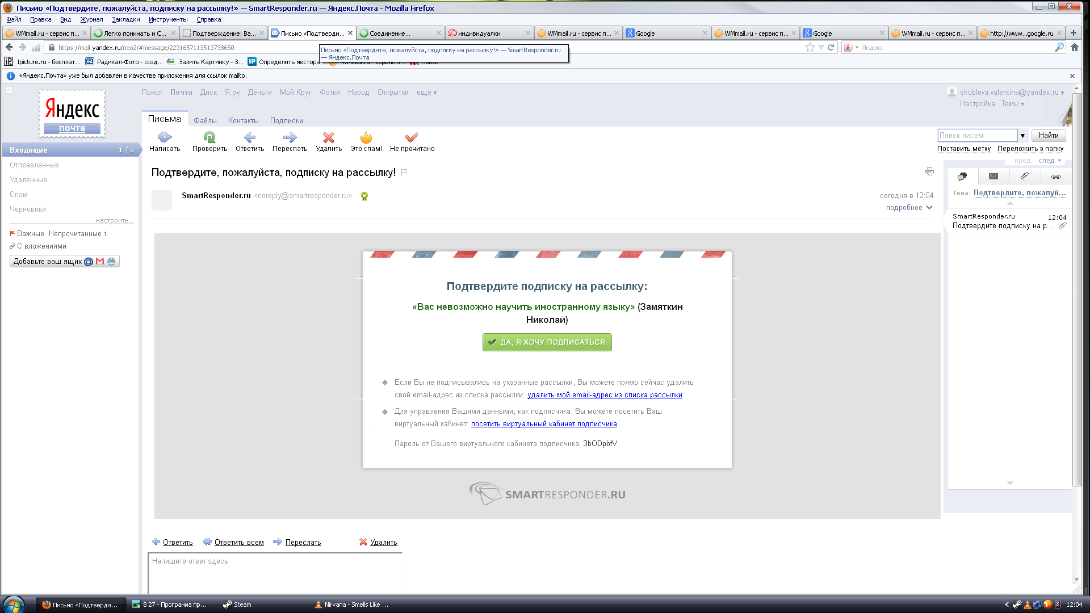Click the Ответить всем link below message

[239, 543]
